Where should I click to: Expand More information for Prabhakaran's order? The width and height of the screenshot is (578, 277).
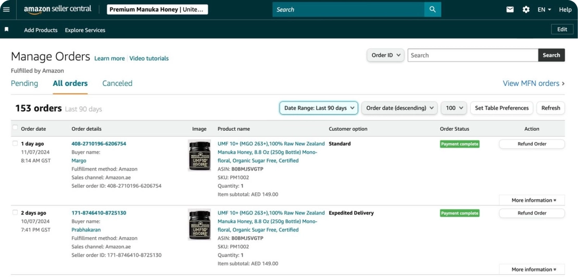[x=532, y=269]
